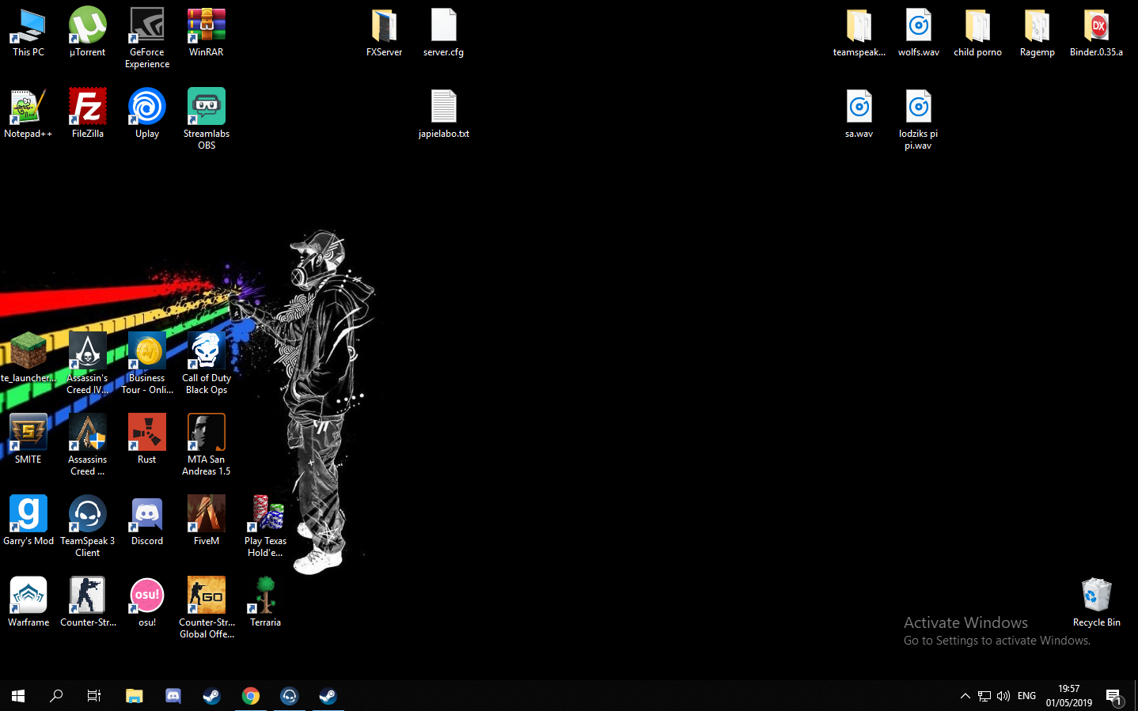Expand the hidden system tray icons

pyautogui.click(x=965, y=696)
